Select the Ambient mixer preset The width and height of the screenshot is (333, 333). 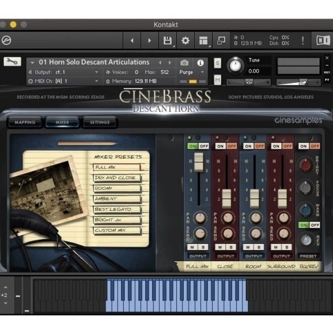click(117, 199)
